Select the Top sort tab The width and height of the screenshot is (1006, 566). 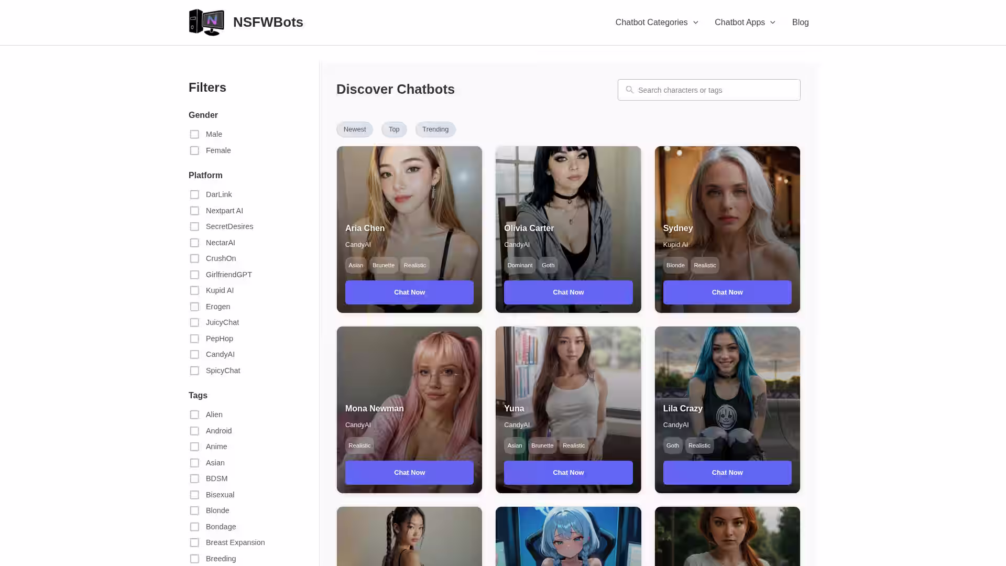[394, 129]
